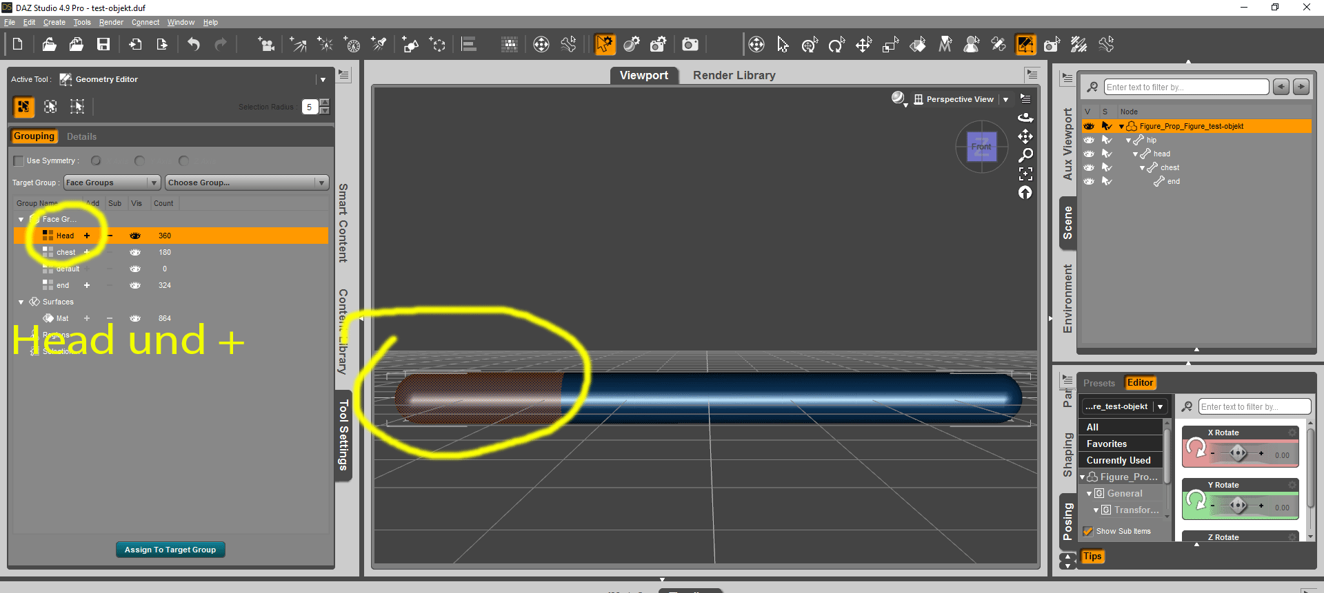Remove selection from Head group with minus
Viewport: 1324px width, 593px height.
pos(110,236)
